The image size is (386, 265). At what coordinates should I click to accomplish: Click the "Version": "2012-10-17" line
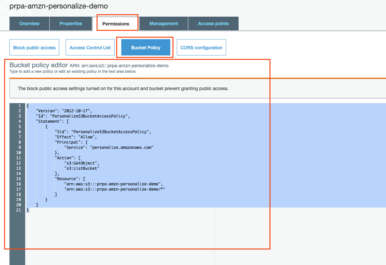tap(64, 111)
